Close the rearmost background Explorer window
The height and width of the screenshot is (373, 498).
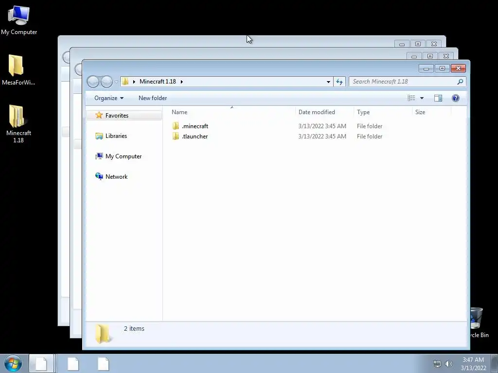coord(434,44)
